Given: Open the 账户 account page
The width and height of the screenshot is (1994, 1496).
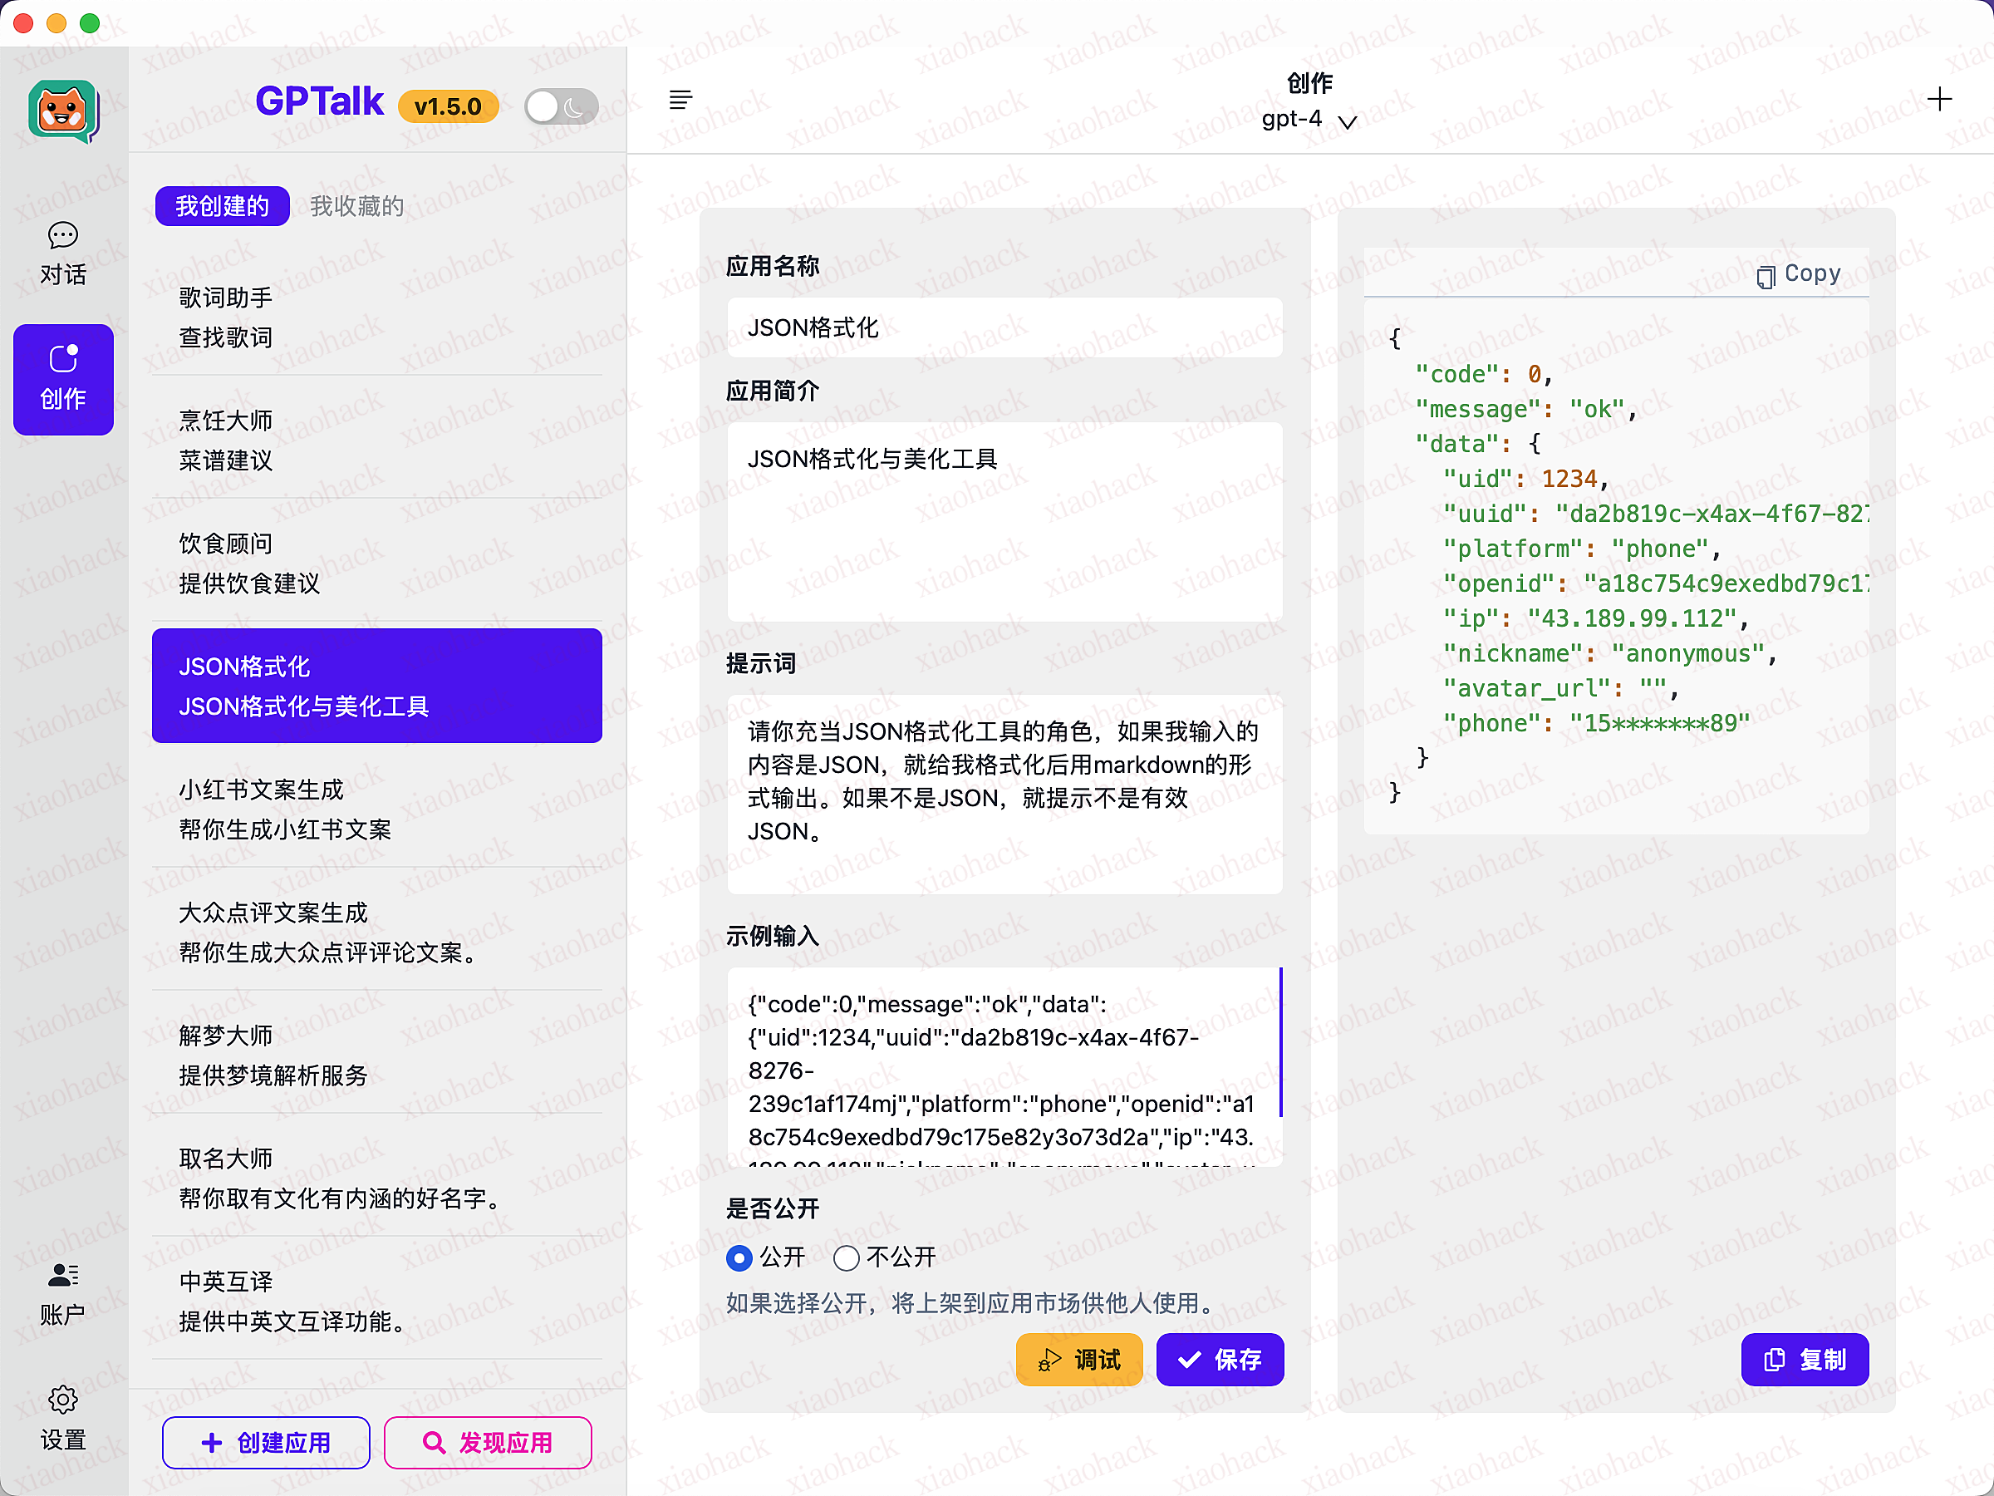Looking at the screenshot, I should point(63,1294).
